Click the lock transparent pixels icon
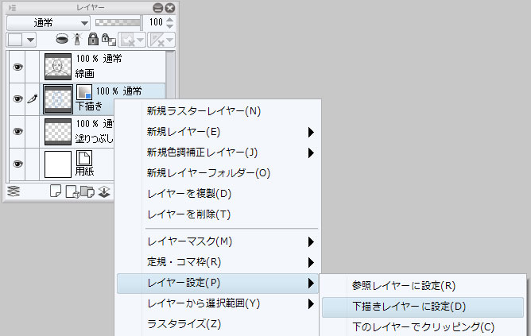 tap(109, 40)
